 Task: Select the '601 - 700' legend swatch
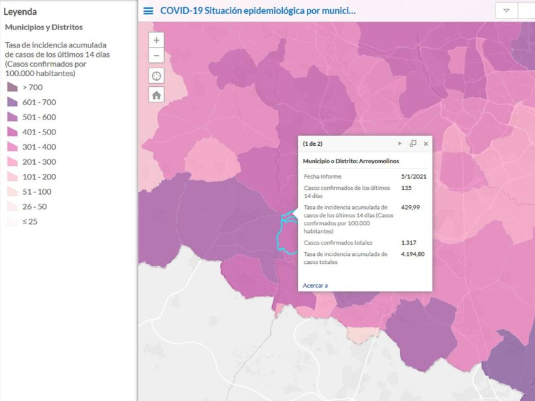(x=12, y=102)
